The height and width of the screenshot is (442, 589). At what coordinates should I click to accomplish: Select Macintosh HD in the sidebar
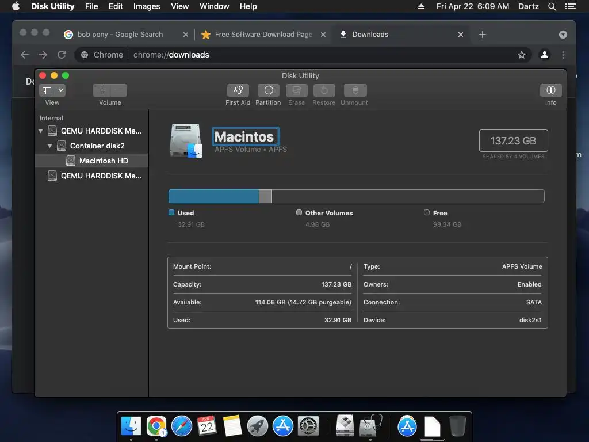91,161
